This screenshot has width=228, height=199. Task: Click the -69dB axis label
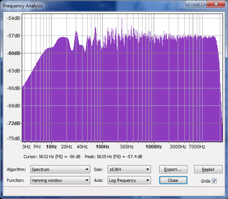pyautogui.click(x=13, y=106)
